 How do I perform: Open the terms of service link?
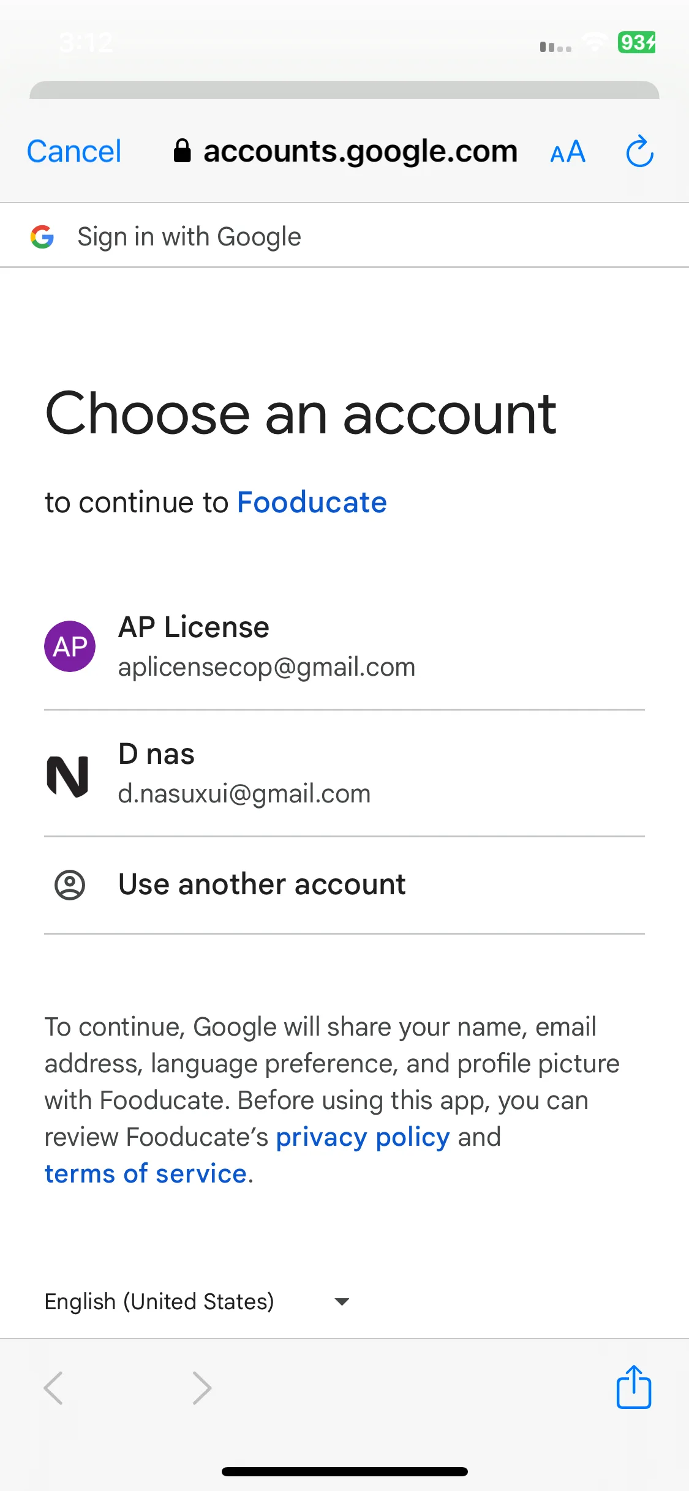click(146, 1174)
